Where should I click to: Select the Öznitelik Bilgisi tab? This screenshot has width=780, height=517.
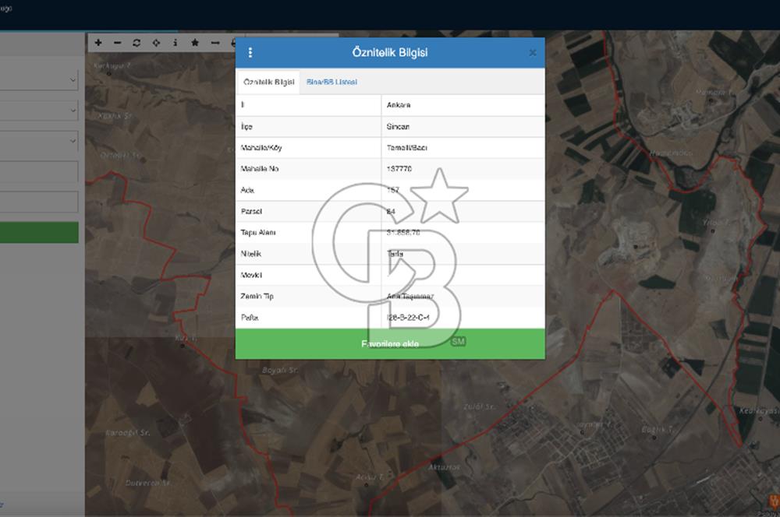tap(268, 82)
